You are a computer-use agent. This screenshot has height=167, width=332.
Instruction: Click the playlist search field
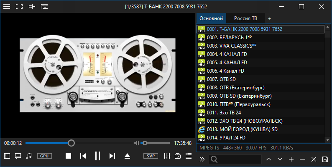click(235, 159)
